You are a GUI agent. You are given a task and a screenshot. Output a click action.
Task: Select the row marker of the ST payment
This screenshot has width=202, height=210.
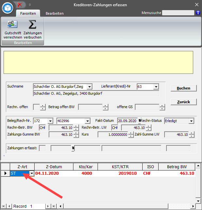[x=5, y=173]
